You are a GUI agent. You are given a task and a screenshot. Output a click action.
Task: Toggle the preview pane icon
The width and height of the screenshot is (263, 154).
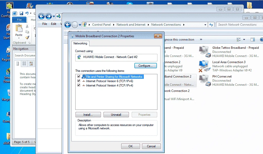(253, 40)
